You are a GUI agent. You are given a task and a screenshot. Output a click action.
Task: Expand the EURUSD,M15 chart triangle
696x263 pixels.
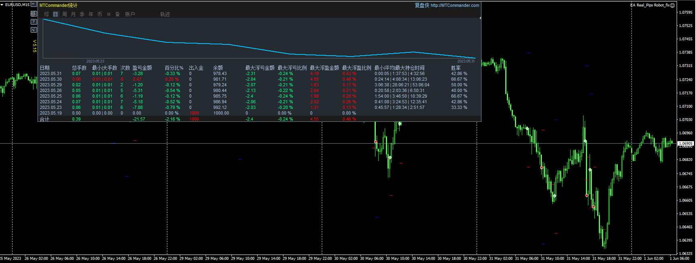tap(2, 5)
